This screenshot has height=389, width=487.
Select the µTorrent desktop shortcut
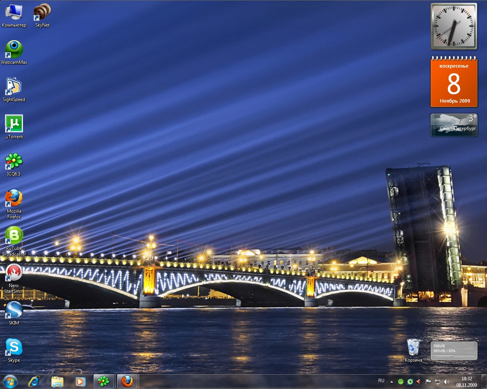pyautogui.click(x=14, y=127)
